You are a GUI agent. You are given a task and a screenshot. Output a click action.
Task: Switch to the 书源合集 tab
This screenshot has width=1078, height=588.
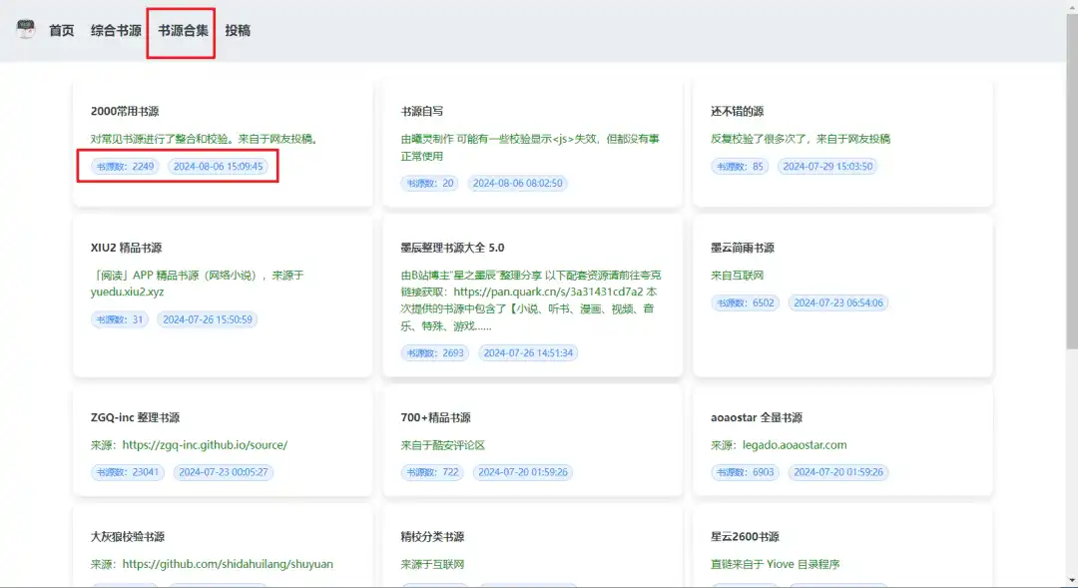pyautogui.click(x=183, y=30)
